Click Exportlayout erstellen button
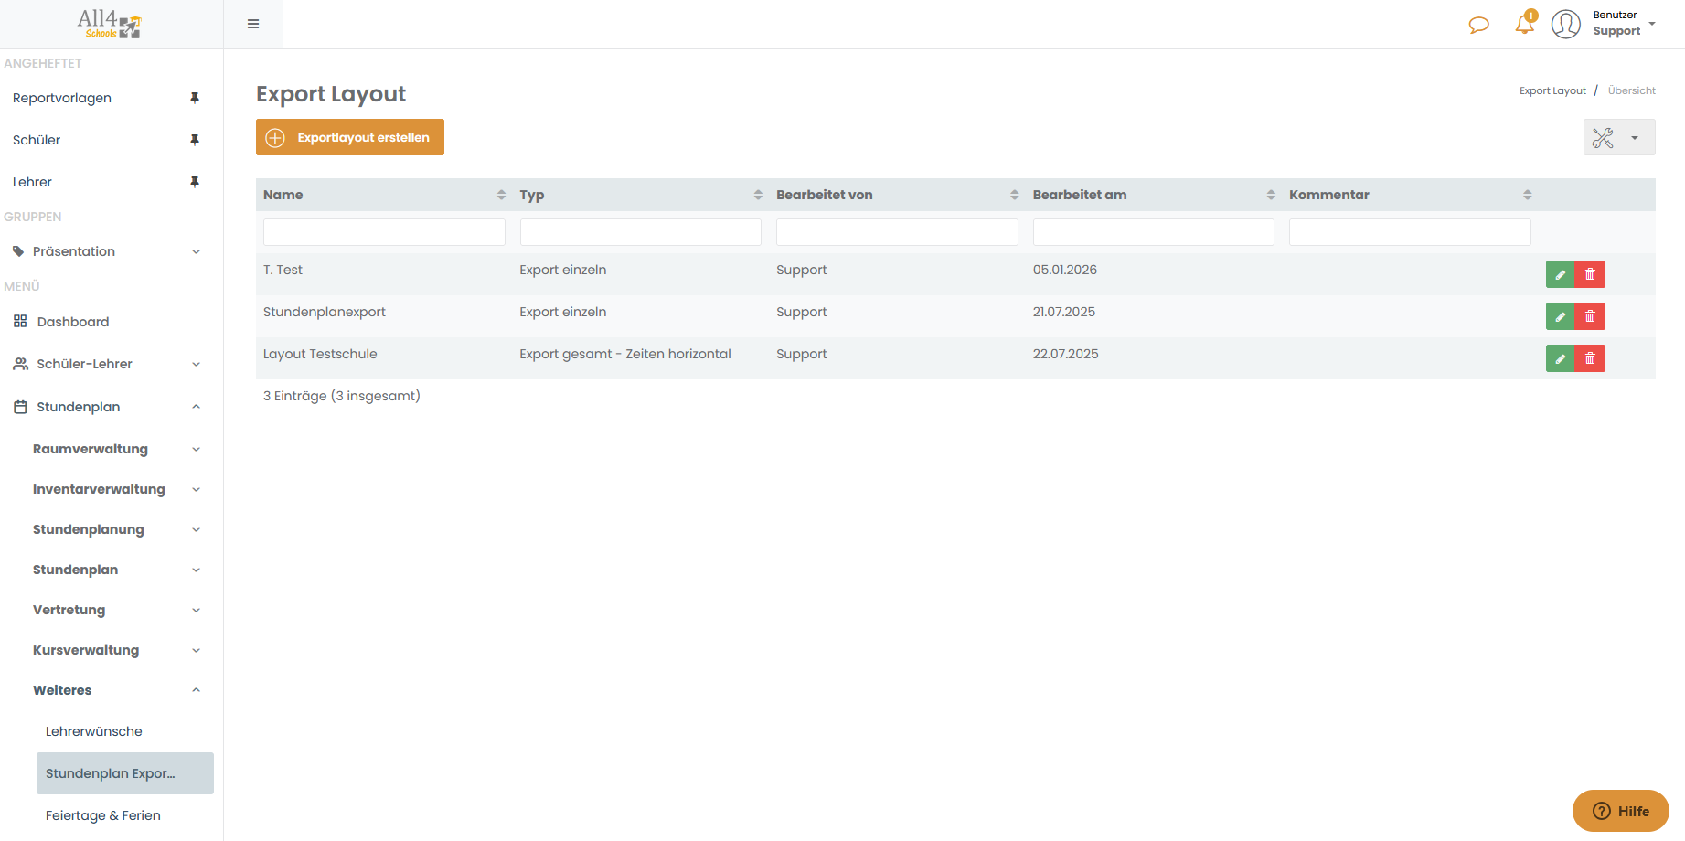 [350, 137]
